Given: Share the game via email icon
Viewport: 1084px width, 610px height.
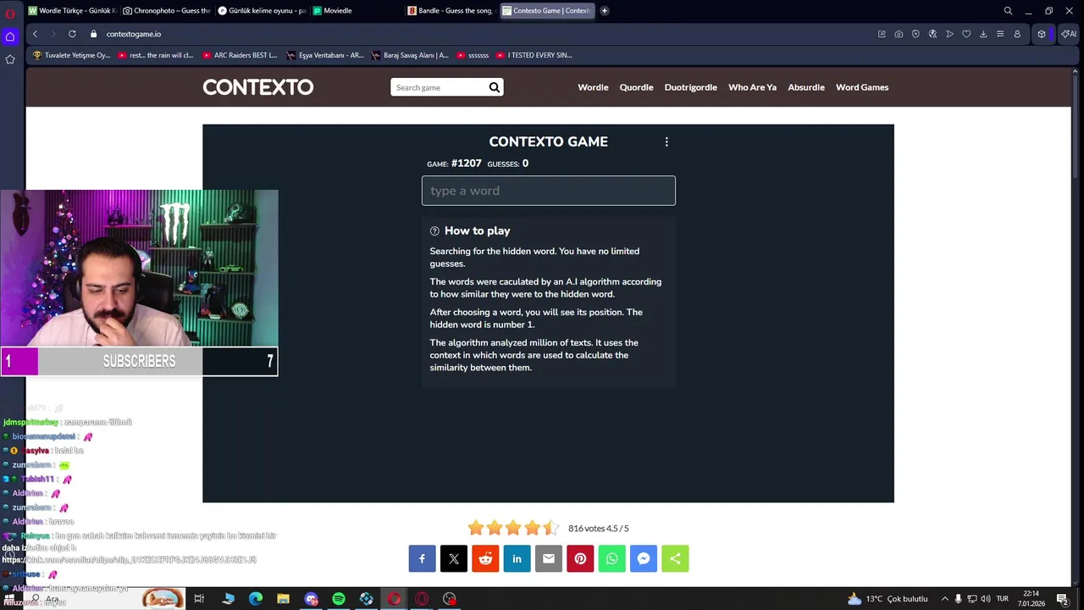Looking at the screenshot, I should [549, 558].
